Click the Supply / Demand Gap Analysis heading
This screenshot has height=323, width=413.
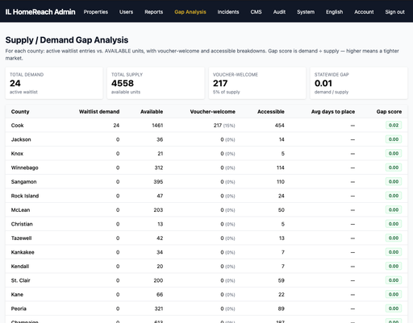coord(67,40)
